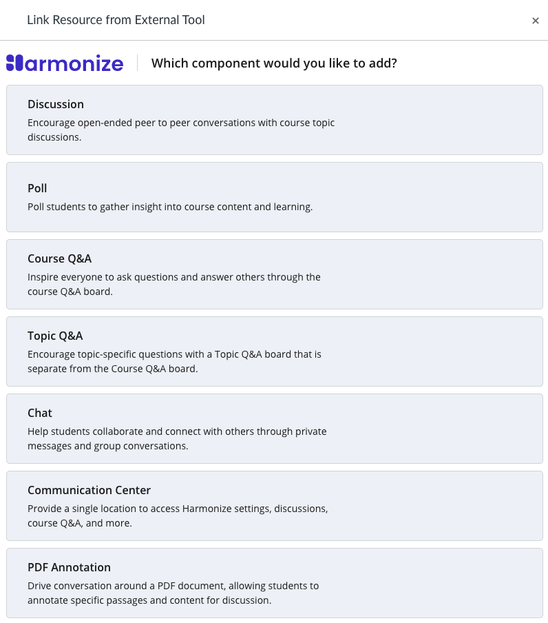This screenshot has width=548, height=623.
Task: Click the 'Help students collaborate' description text
Action: click(x=177, y=438)
